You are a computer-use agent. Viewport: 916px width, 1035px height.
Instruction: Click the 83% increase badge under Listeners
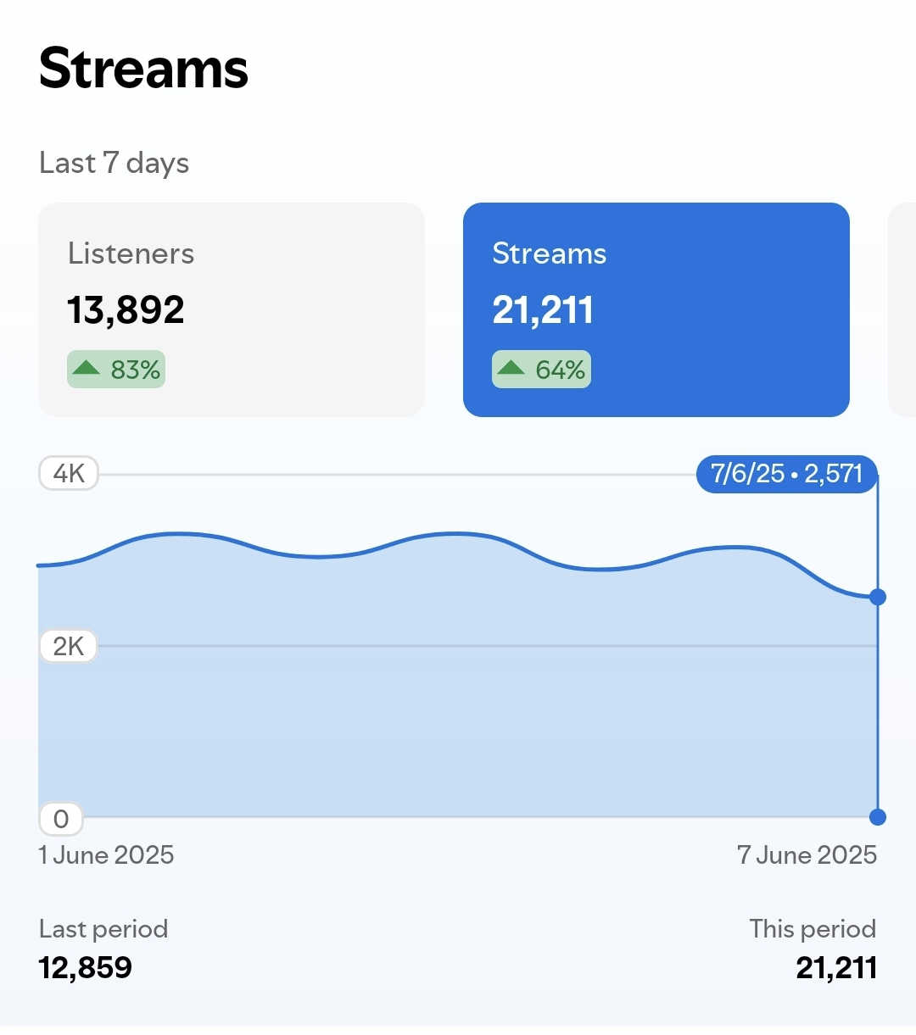point(116,370)
